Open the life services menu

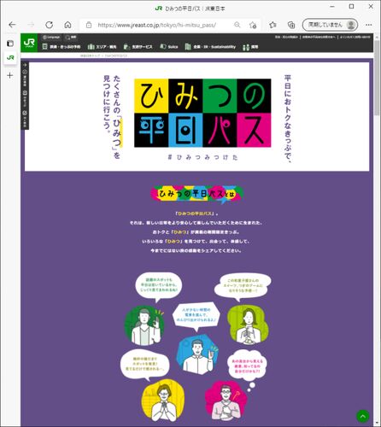pyautogui.click(x=138, y=46)
